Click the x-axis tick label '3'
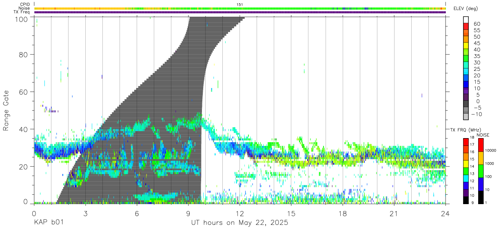 tap(85, 214)
